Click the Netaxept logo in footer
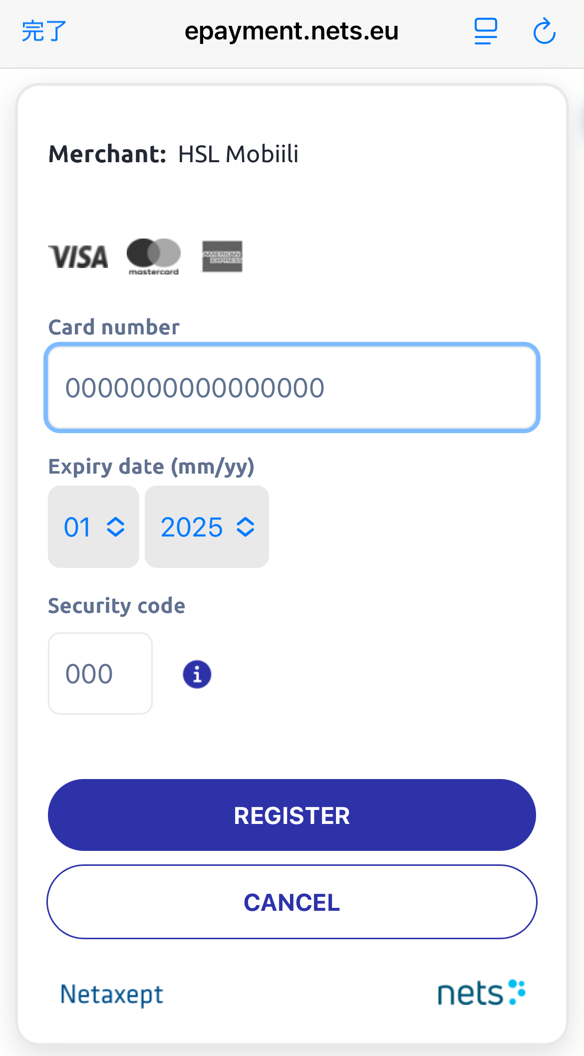Viewport: 584px width, 1056px height. pyautogui.click(x=112, y=994)
